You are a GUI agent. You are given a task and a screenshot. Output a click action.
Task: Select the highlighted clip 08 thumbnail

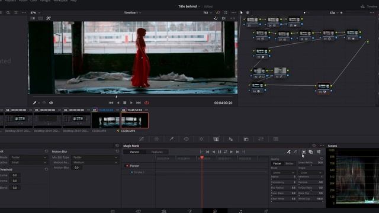pos(134,120)
